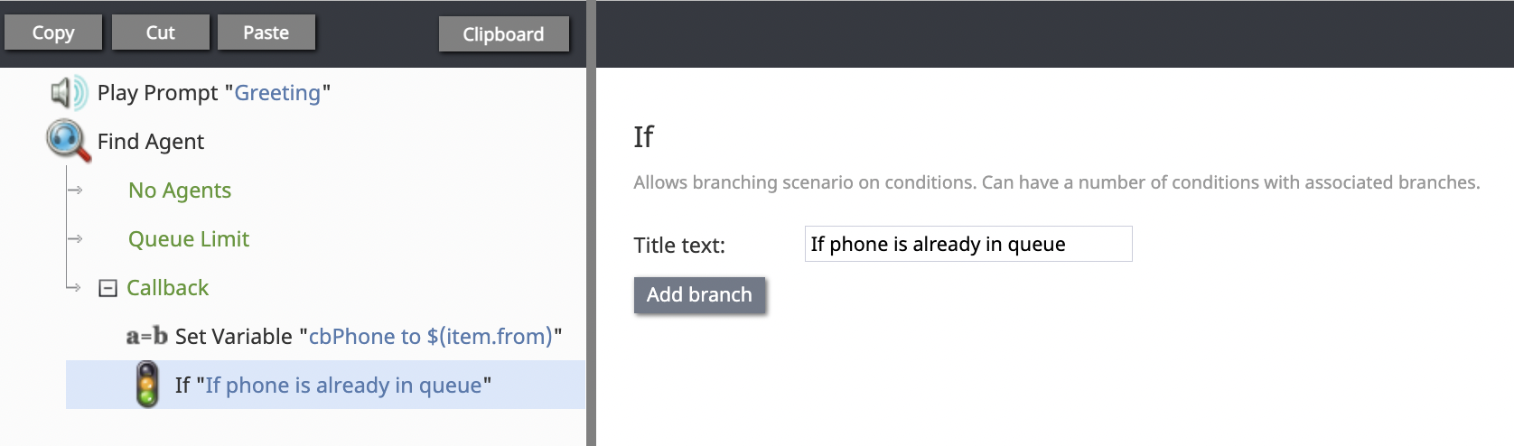
Task: Select the Find Agent block
Action: (151, 142)
